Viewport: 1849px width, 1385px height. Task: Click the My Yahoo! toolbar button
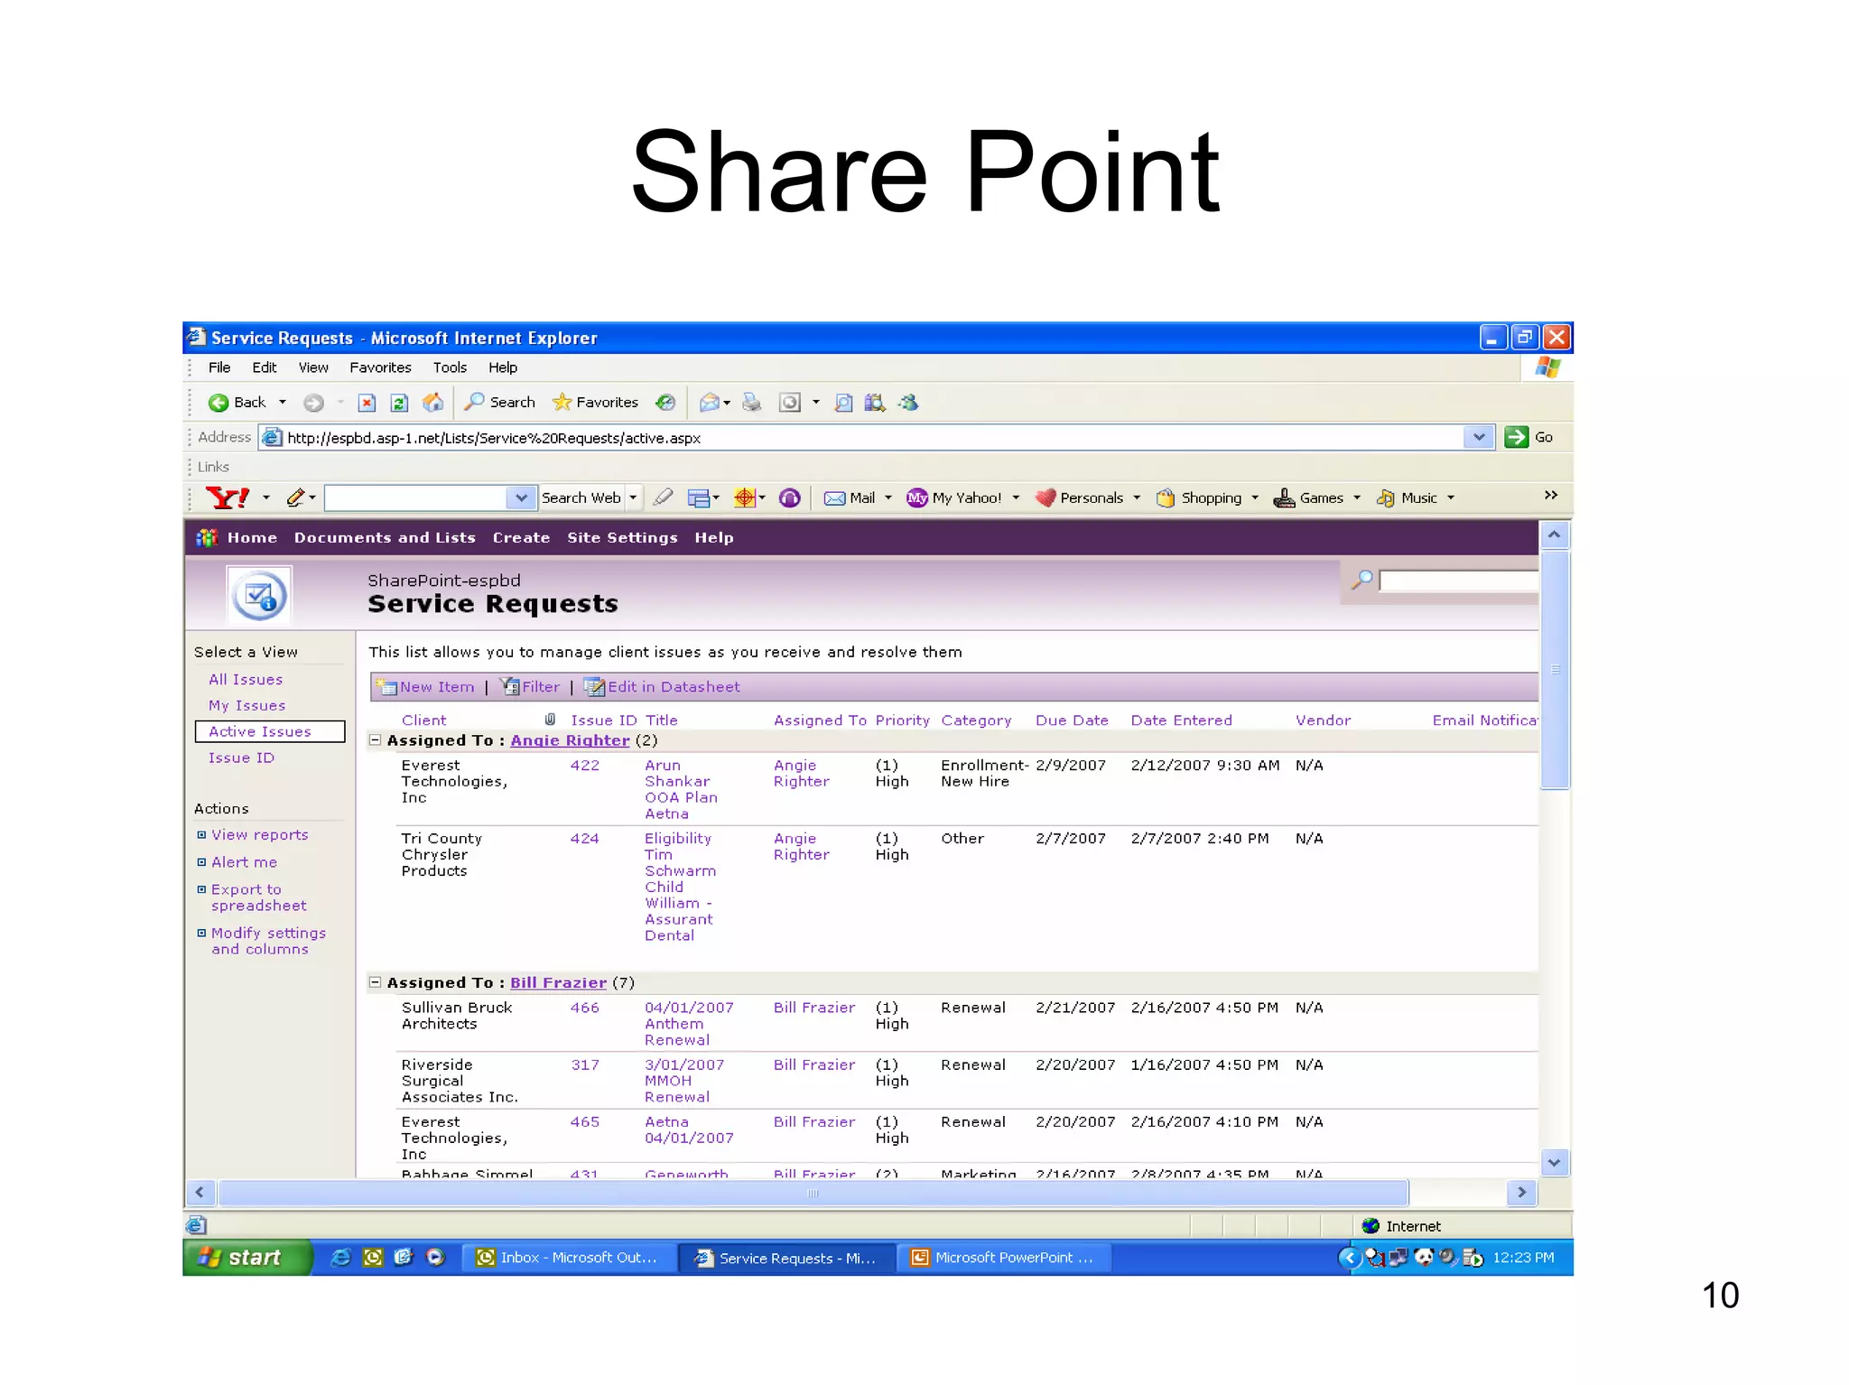[x=954, y=497]
